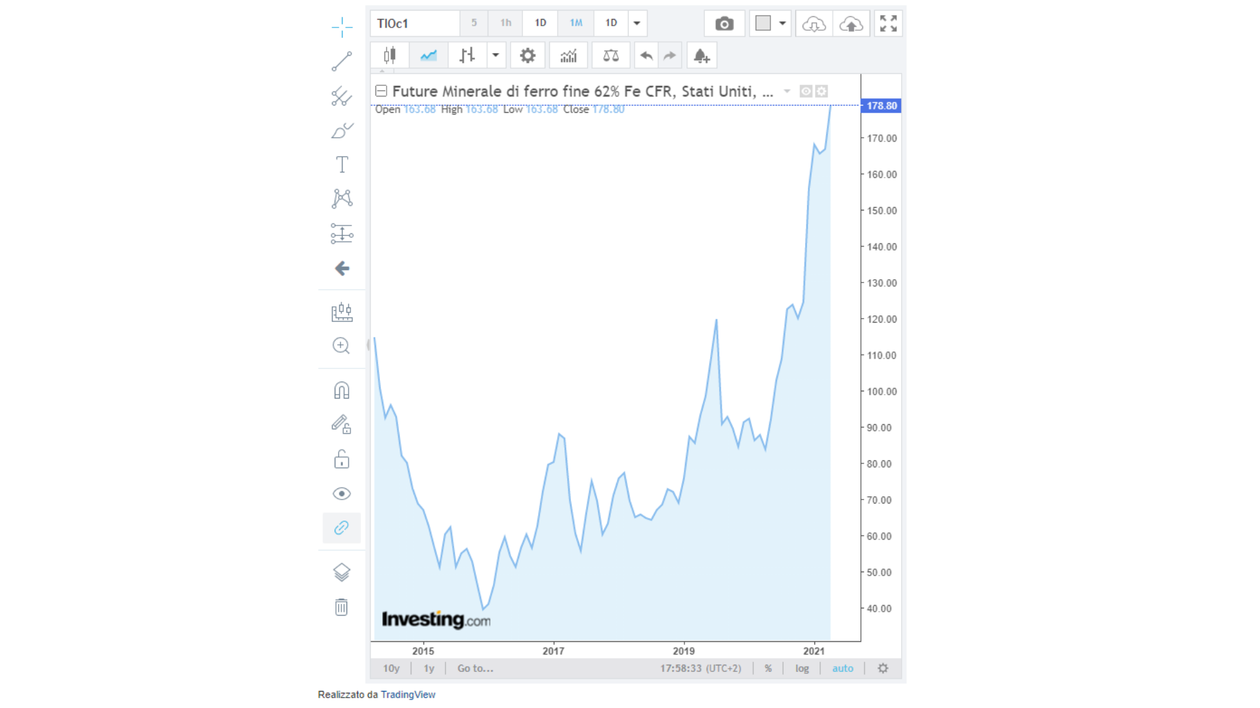1260x708 pixels.
Task: Switch to the 1M interval tab
Action: pos(576,24)
